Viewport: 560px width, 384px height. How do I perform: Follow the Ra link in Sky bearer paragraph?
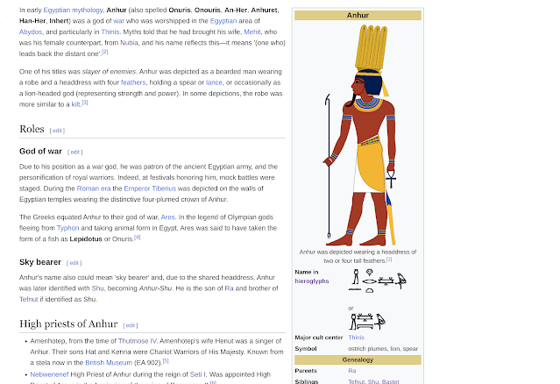[x=229, y=288]
